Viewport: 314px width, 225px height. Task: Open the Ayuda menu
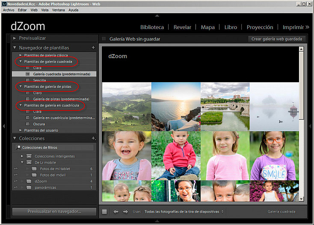74,10
